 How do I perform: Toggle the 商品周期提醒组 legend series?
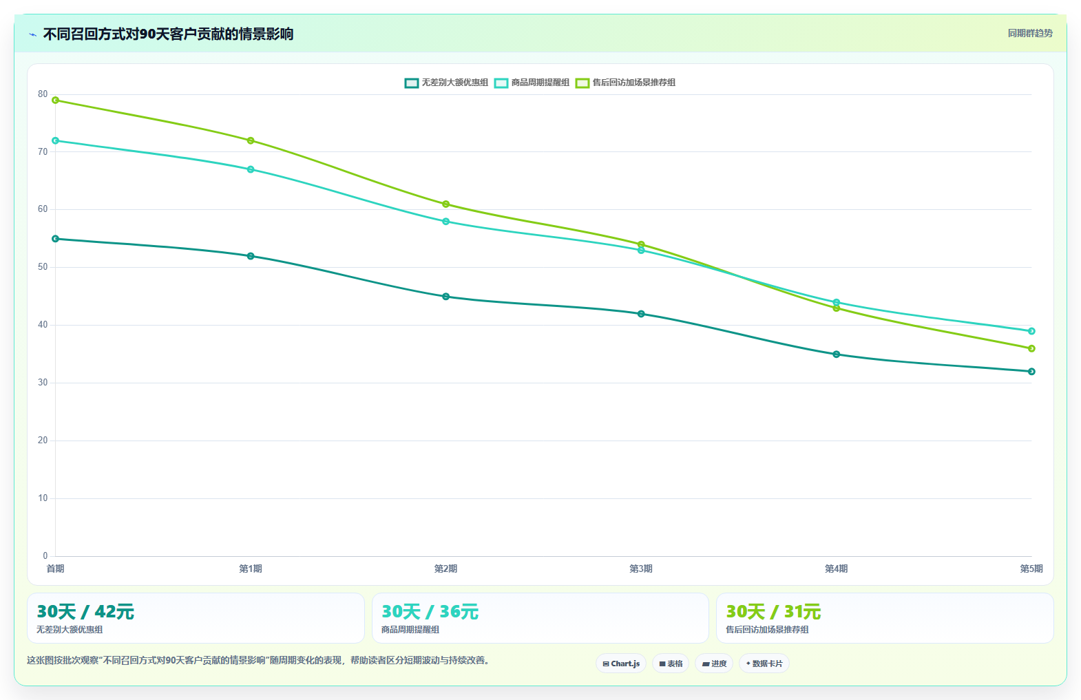pos(532,83)
